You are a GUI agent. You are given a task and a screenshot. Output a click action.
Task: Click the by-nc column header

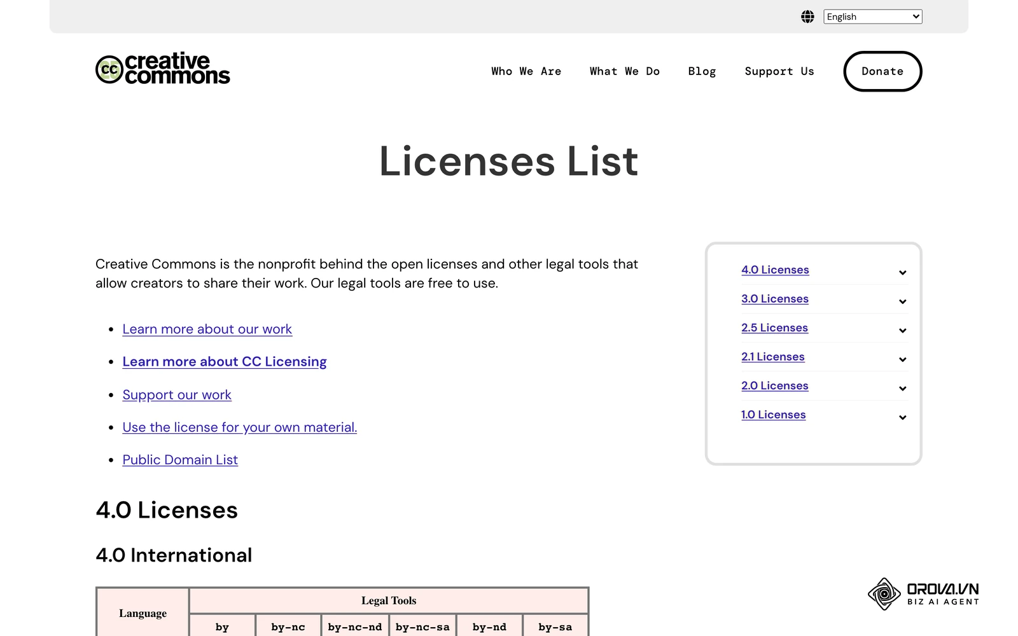point(288,626)
